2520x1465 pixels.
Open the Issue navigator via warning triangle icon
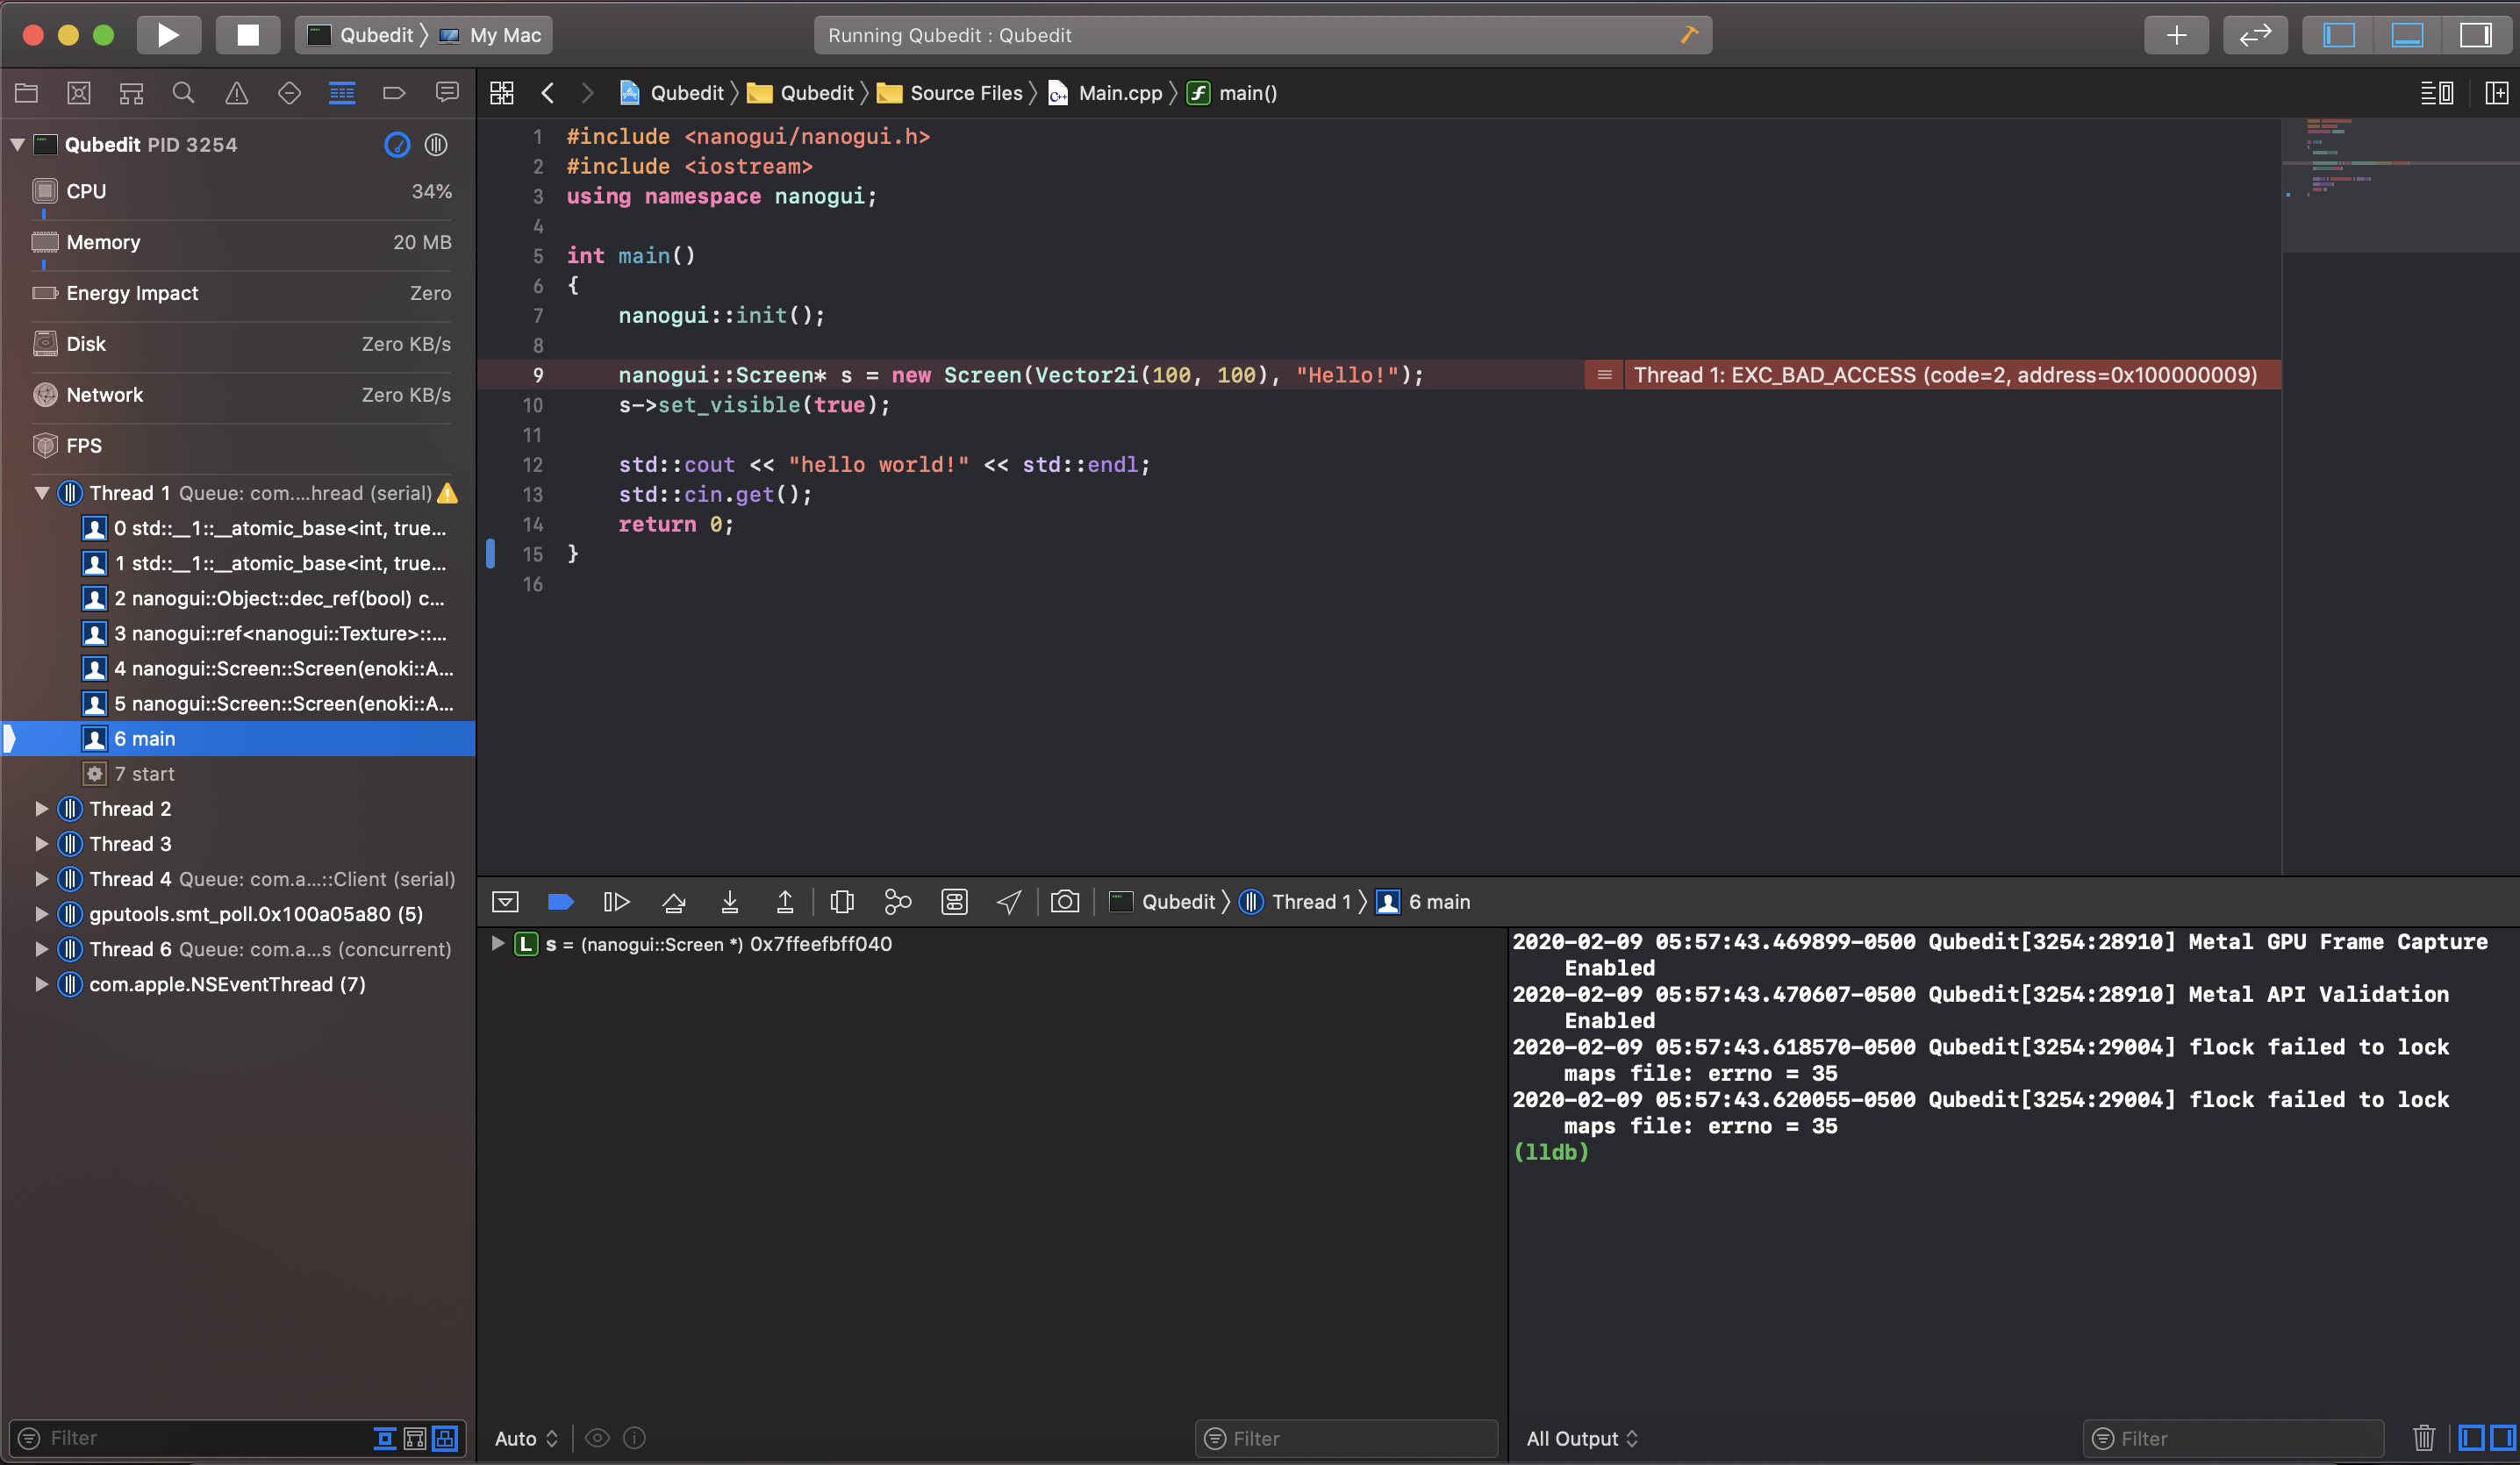coord(236,93)
